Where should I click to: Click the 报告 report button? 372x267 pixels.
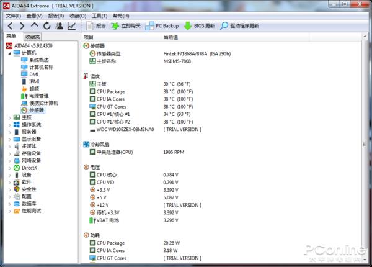(96, 25)
